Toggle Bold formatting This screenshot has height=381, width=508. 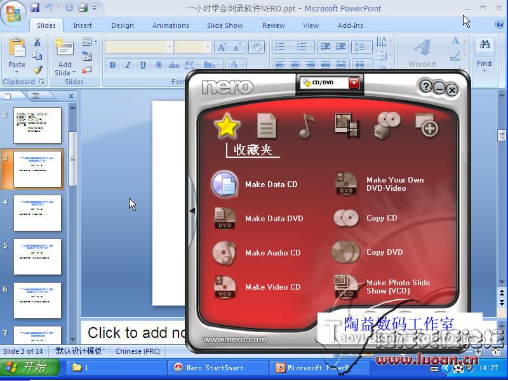pyautogui.click(x=112, y=65)
